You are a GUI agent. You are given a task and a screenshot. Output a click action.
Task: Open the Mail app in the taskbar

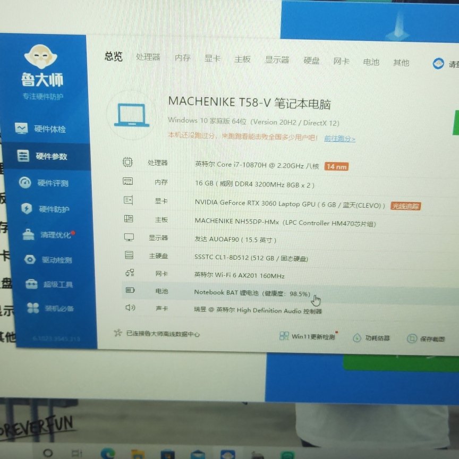click(198, 455)
